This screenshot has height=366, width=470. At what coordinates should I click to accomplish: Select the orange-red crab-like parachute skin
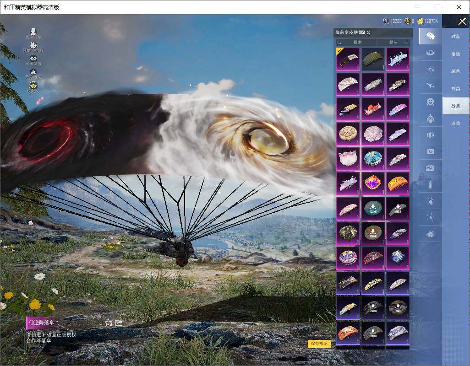pyautogui.click(x=373, y=108)
